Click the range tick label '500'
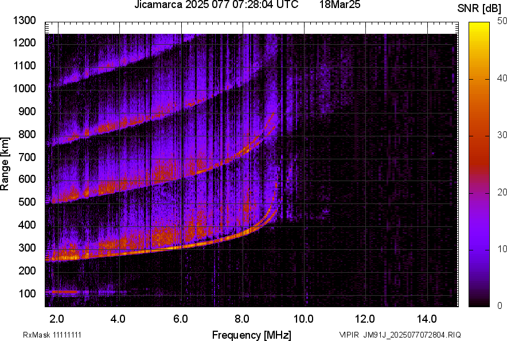 [x=27, y=202]
